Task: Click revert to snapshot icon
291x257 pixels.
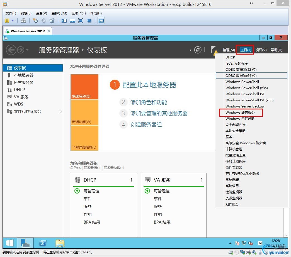Action: tap(43, 21)
